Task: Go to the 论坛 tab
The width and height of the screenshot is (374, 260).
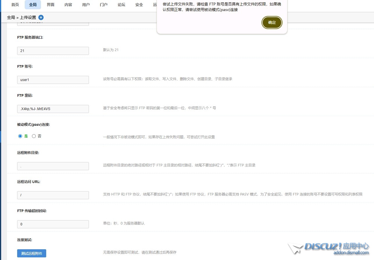Action: [121, 5]
